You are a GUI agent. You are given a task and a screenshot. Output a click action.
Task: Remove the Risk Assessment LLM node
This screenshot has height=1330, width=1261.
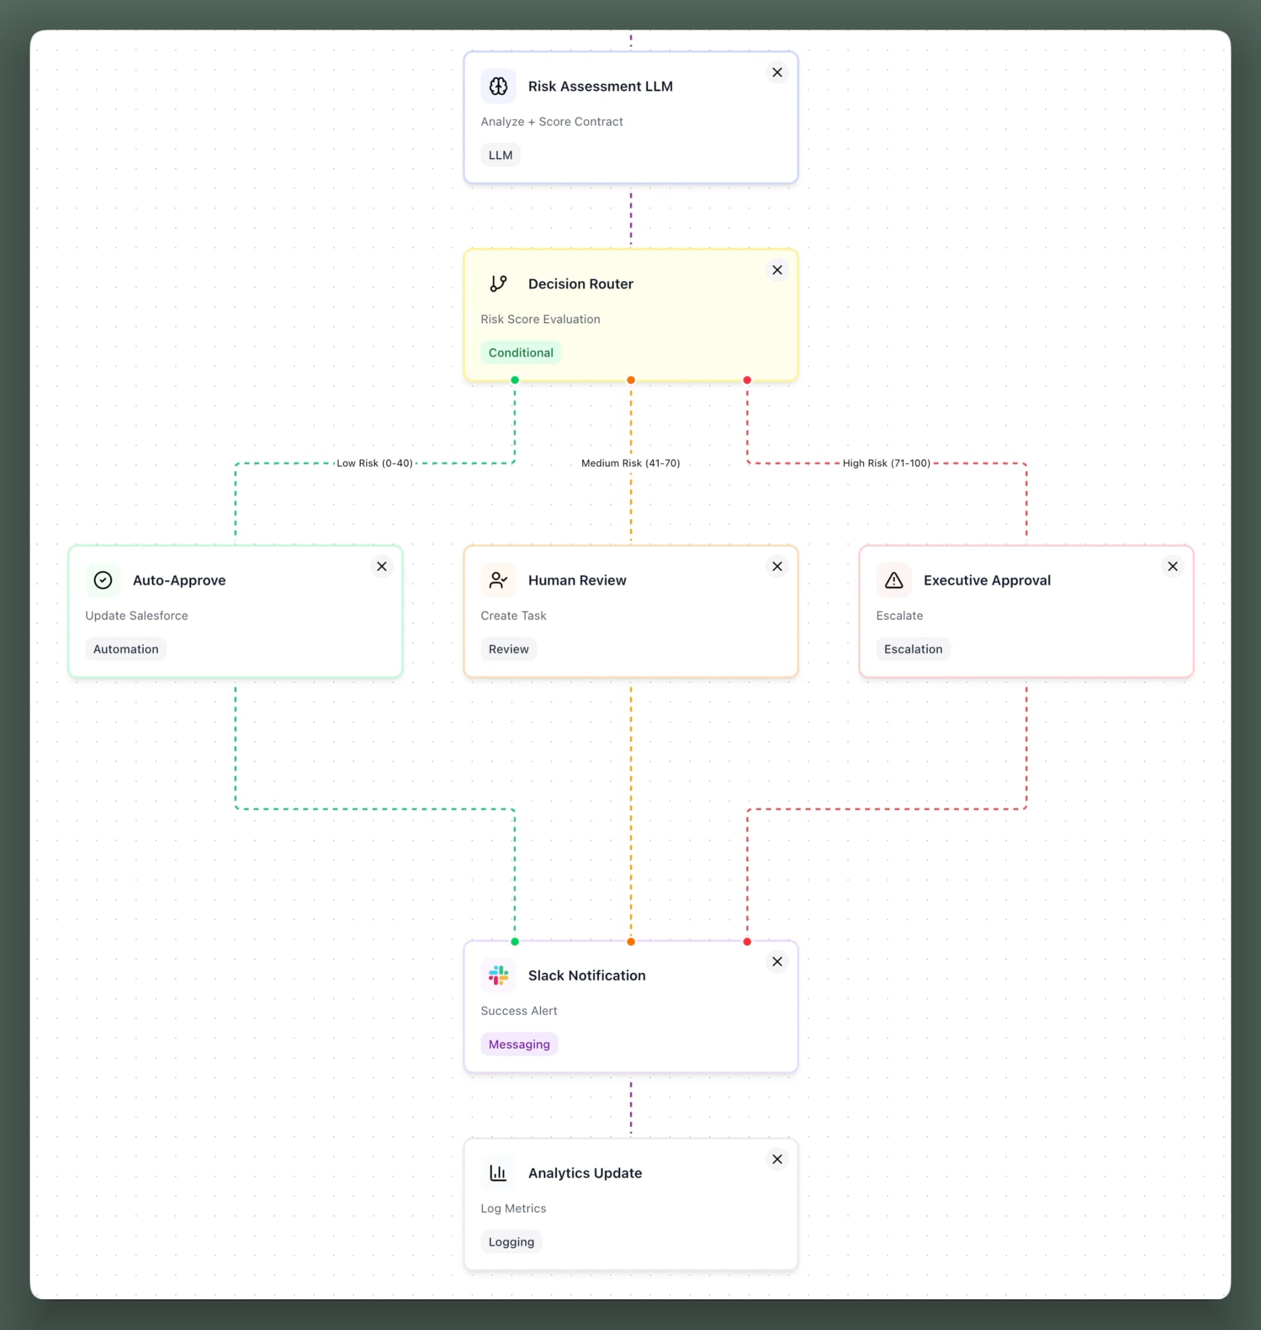tap(777, 73)
